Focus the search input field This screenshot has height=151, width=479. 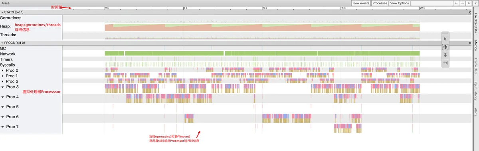pyautogui.click(x=432, y=3)
